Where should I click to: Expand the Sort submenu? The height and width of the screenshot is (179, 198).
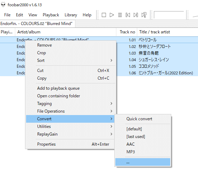tap(71, 60)
